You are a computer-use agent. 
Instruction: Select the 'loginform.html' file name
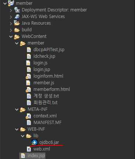pyautogui.click(x=48, y=76)
